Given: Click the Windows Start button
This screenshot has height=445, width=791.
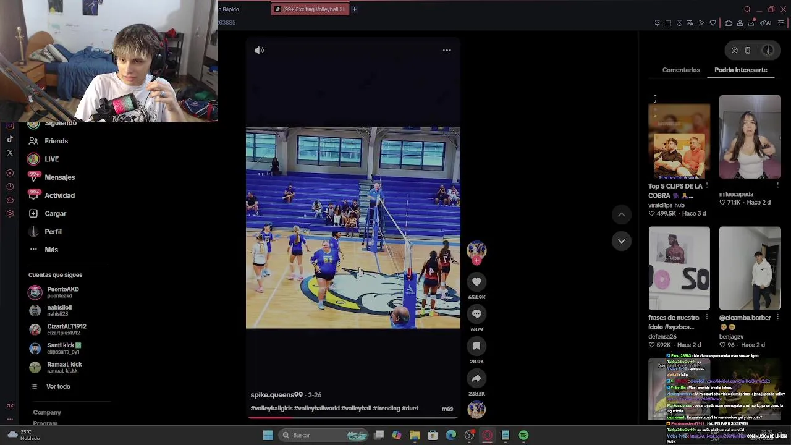Looking at the screenshot, I should pos(268,435).
